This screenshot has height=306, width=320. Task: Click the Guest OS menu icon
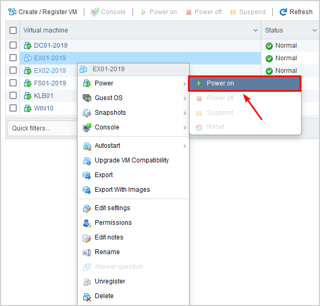(x=87, y=98)
